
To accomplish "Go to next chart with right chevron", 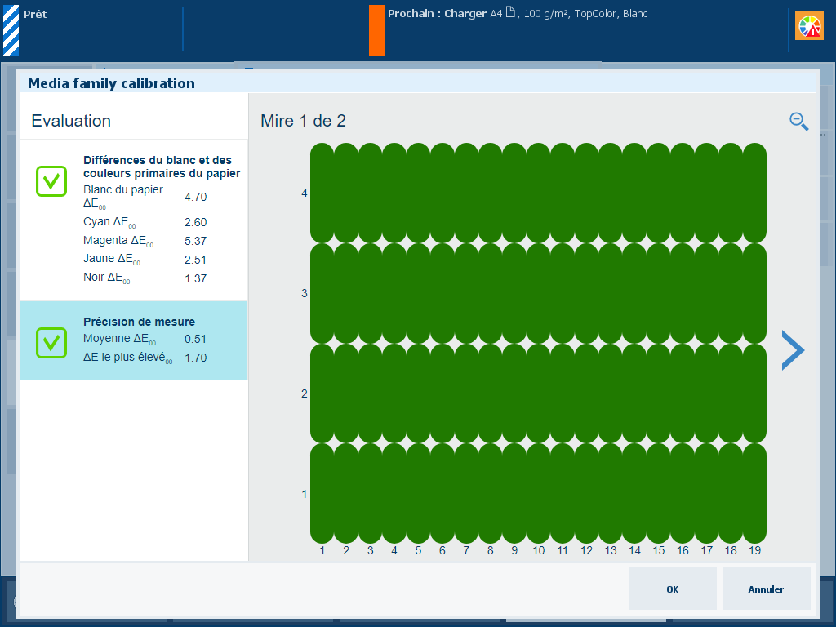I will pos(792,350).
